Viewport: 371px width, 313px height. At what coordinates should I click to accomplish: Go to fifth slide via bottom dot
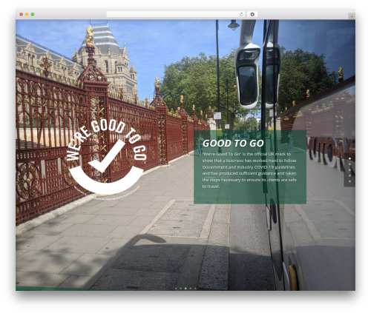point(195,289)
